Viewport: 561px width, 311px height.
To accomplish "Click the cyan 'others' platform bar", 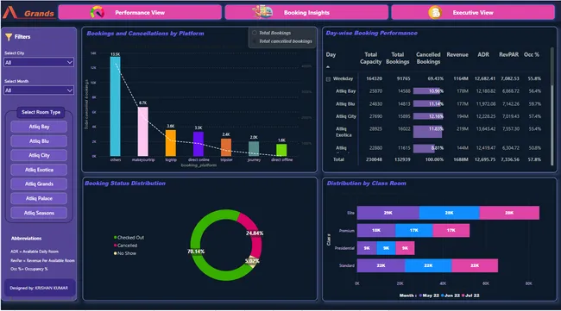I will pos(115,107).
